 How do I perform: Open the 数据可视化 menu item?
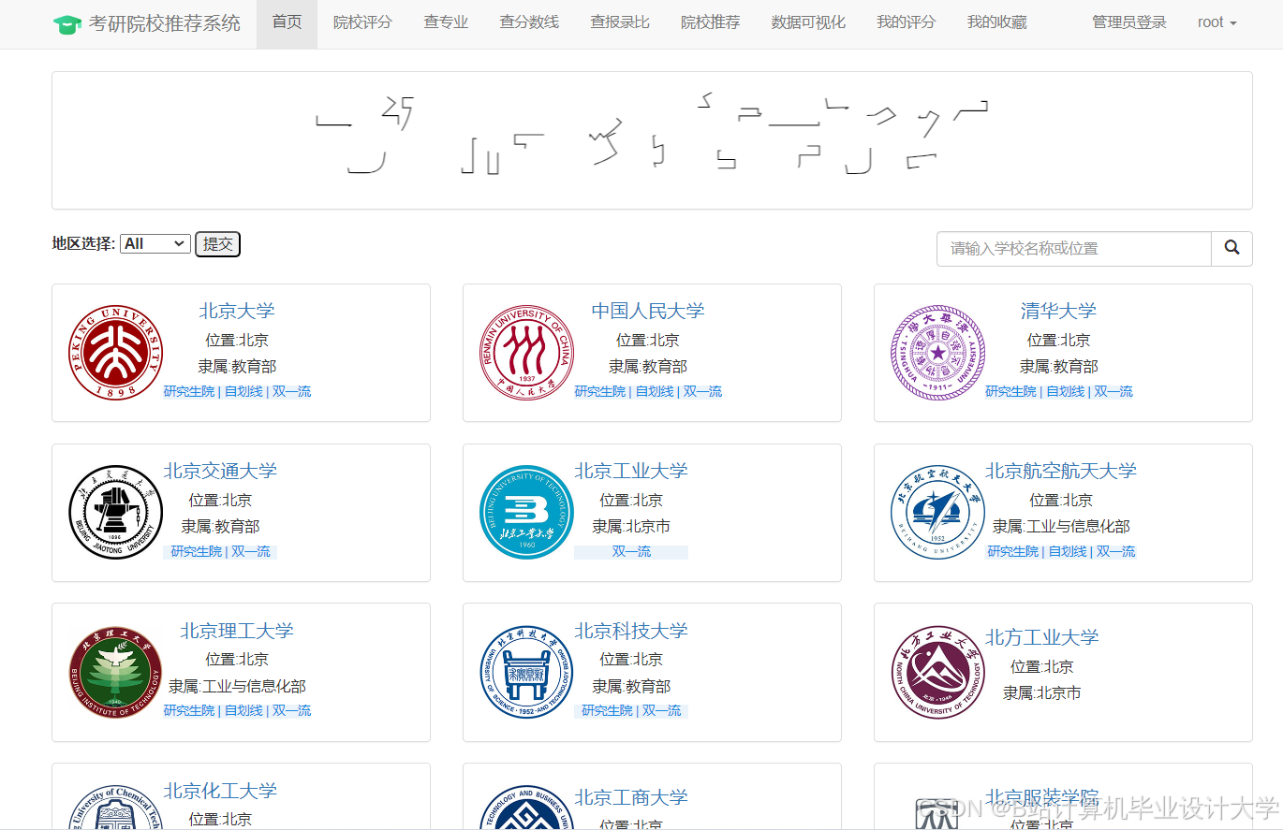(808, 22)
